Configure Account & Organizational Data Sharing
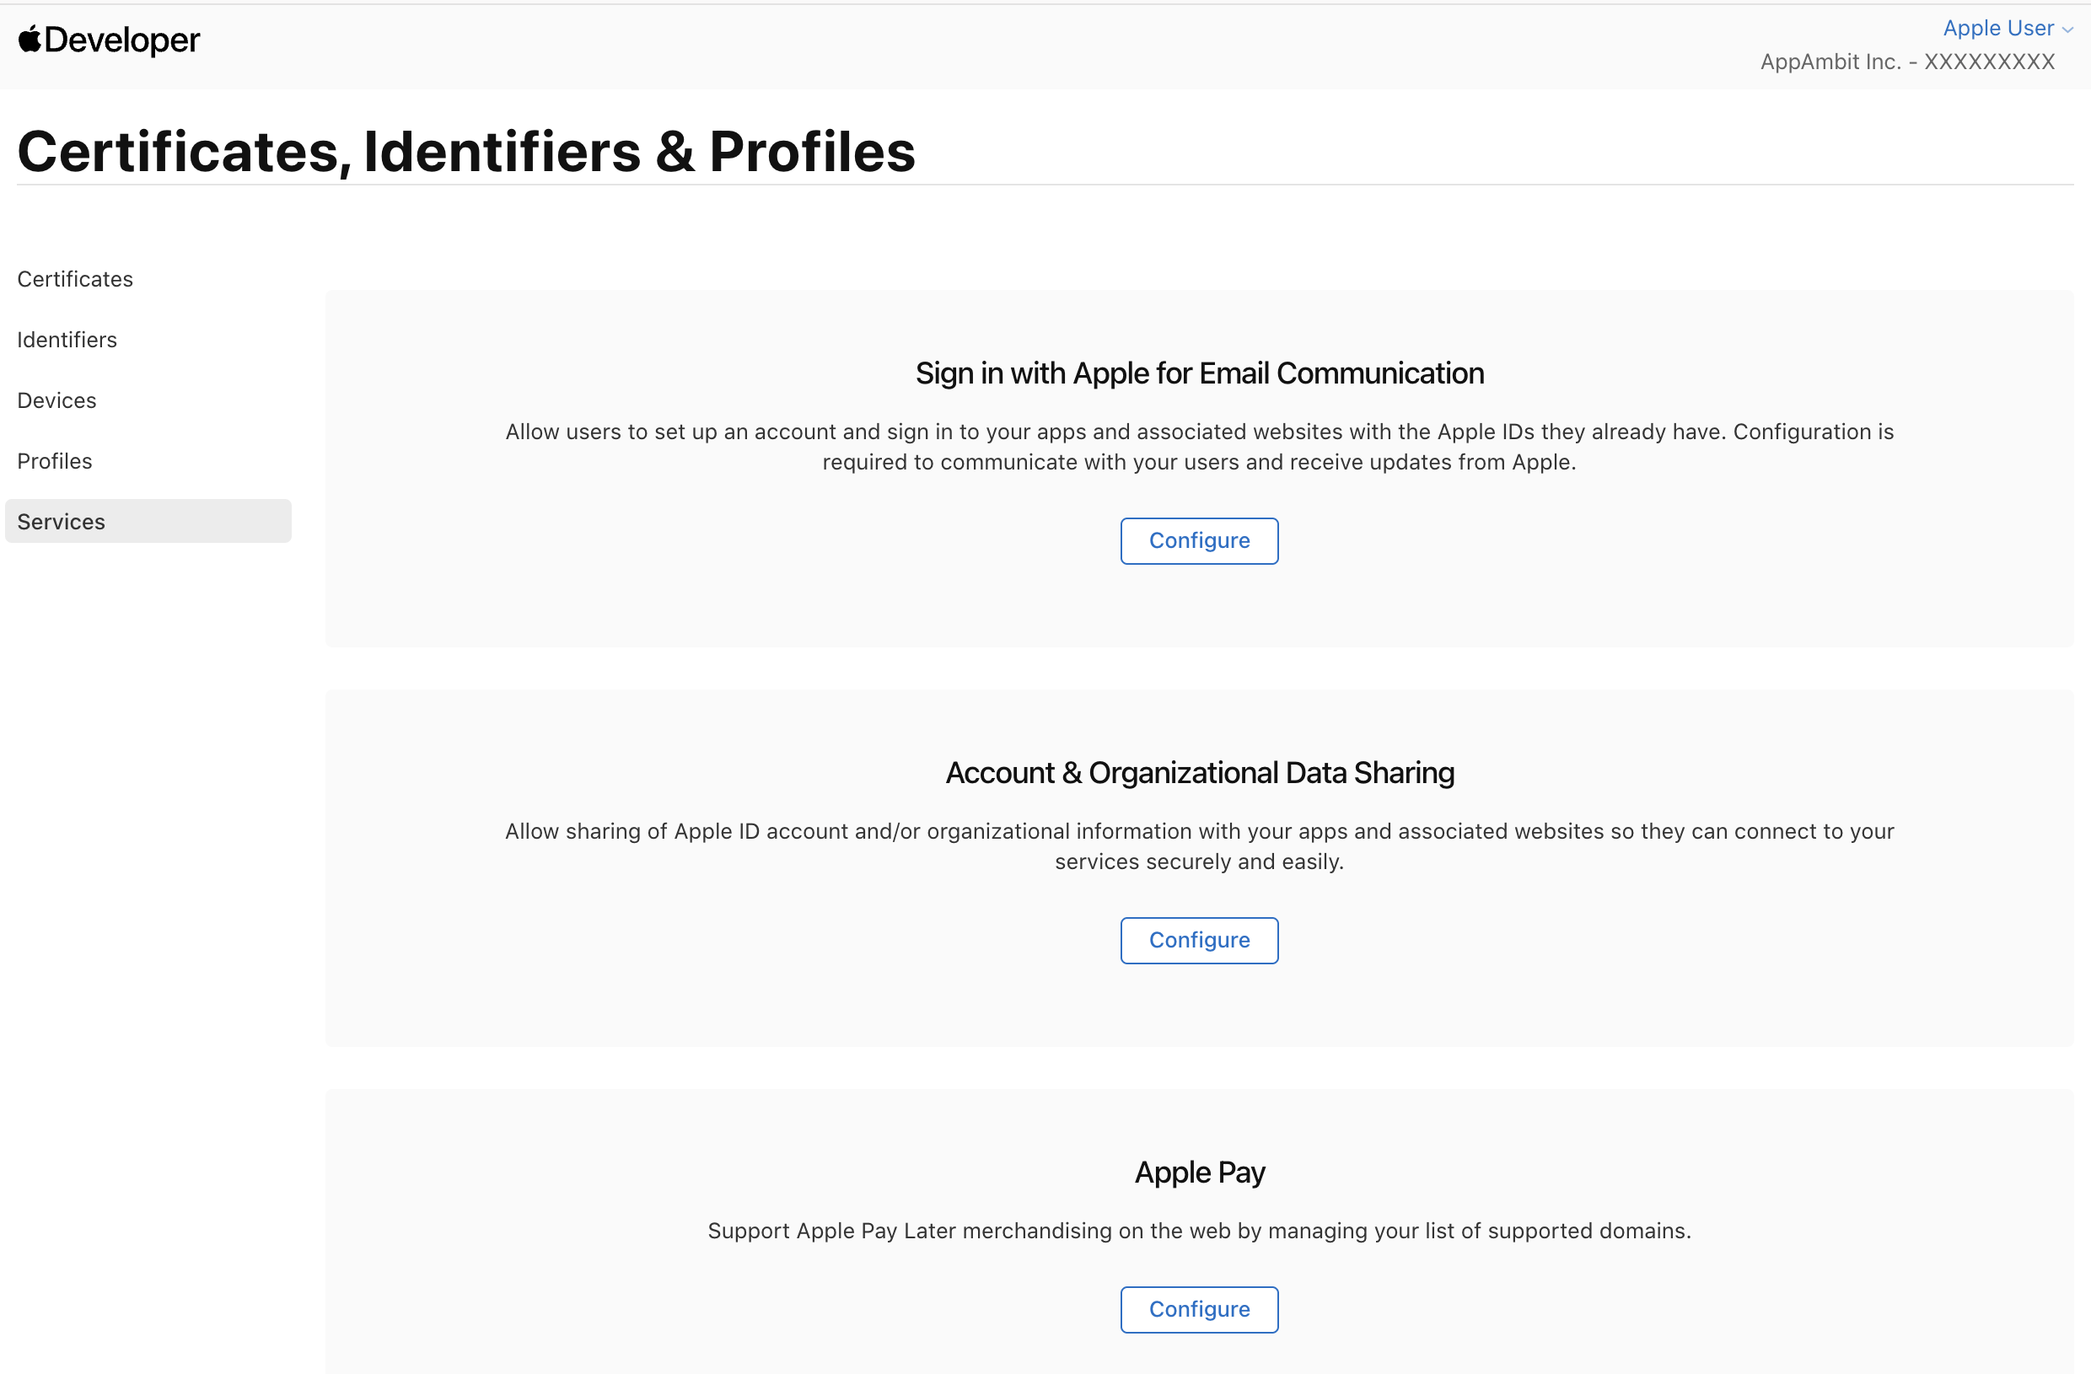The image size is (2091, 1374). click(x=1198, y=940)
